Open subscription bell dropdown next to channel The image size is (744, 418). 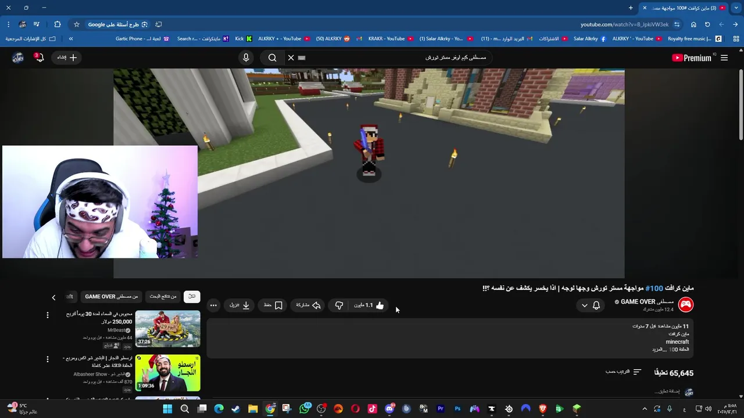click(x=591, y=305)
